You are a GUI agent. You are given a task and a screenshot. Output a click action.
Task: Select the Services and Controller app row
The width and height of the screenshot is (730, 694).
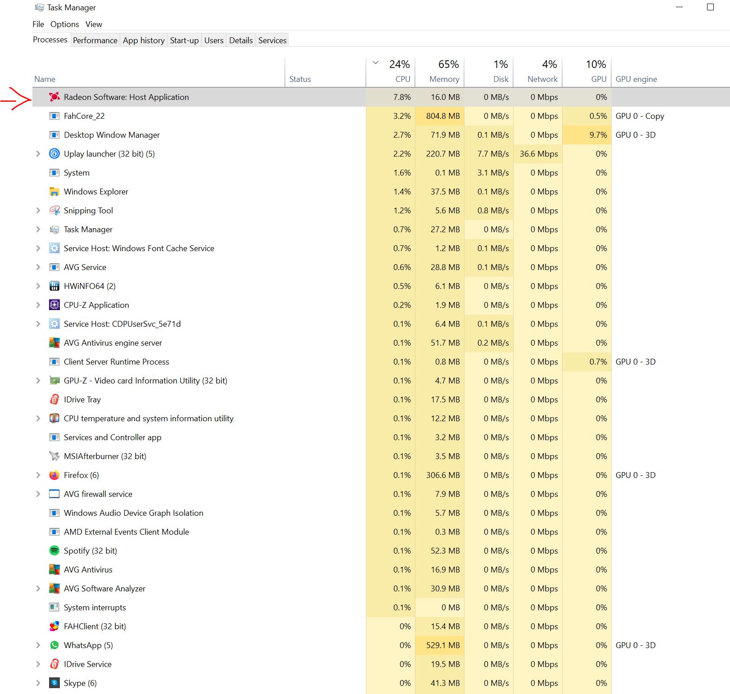pyautogui.click(x=381, y=437)
